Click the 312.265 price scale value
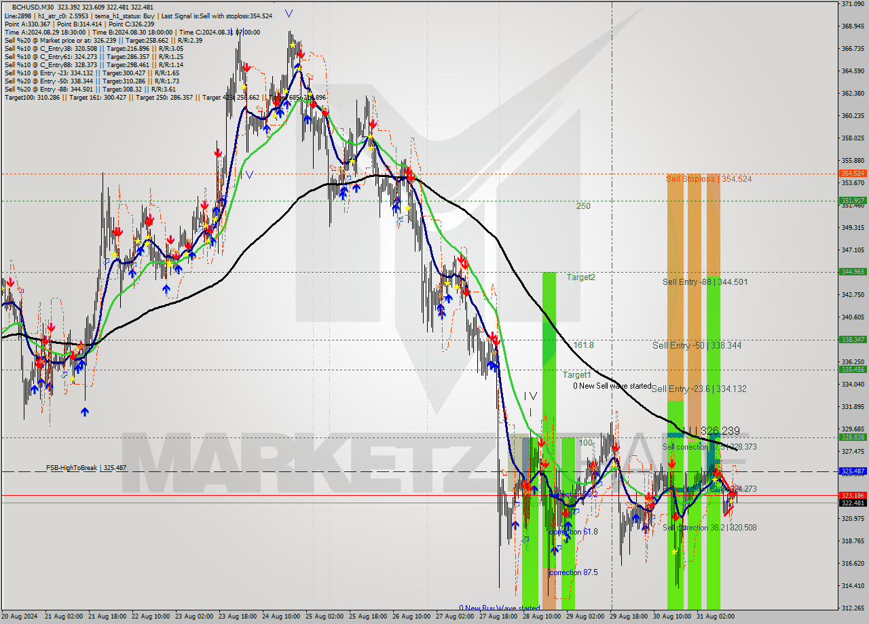869x624 pixels. tap(852, 608)
